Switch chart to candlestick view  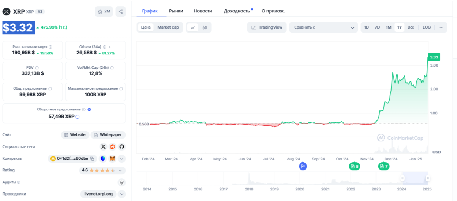click(x=205, y=27)
